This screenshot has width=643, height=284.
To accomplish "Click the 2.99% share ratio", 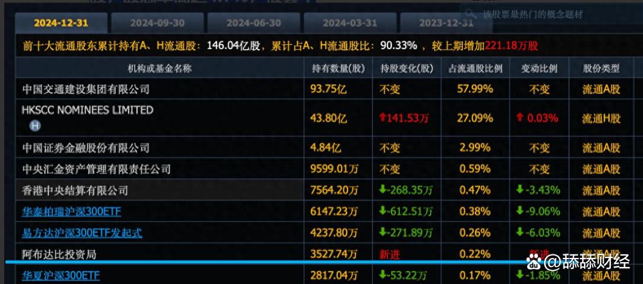I will point(476,148).
